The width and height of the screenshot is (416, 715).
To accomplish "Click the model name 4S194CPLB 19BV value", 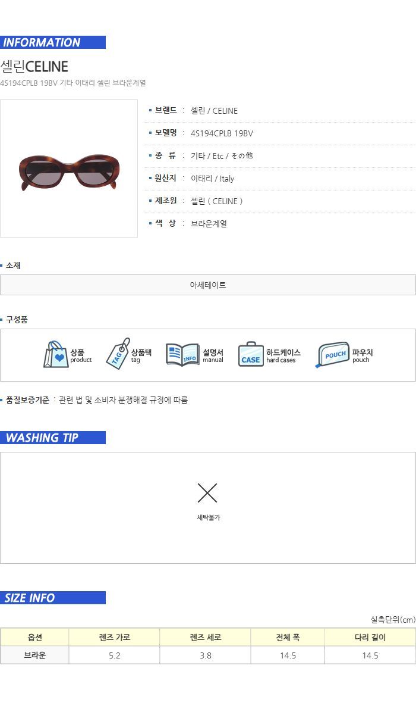I will pos(222,133).
